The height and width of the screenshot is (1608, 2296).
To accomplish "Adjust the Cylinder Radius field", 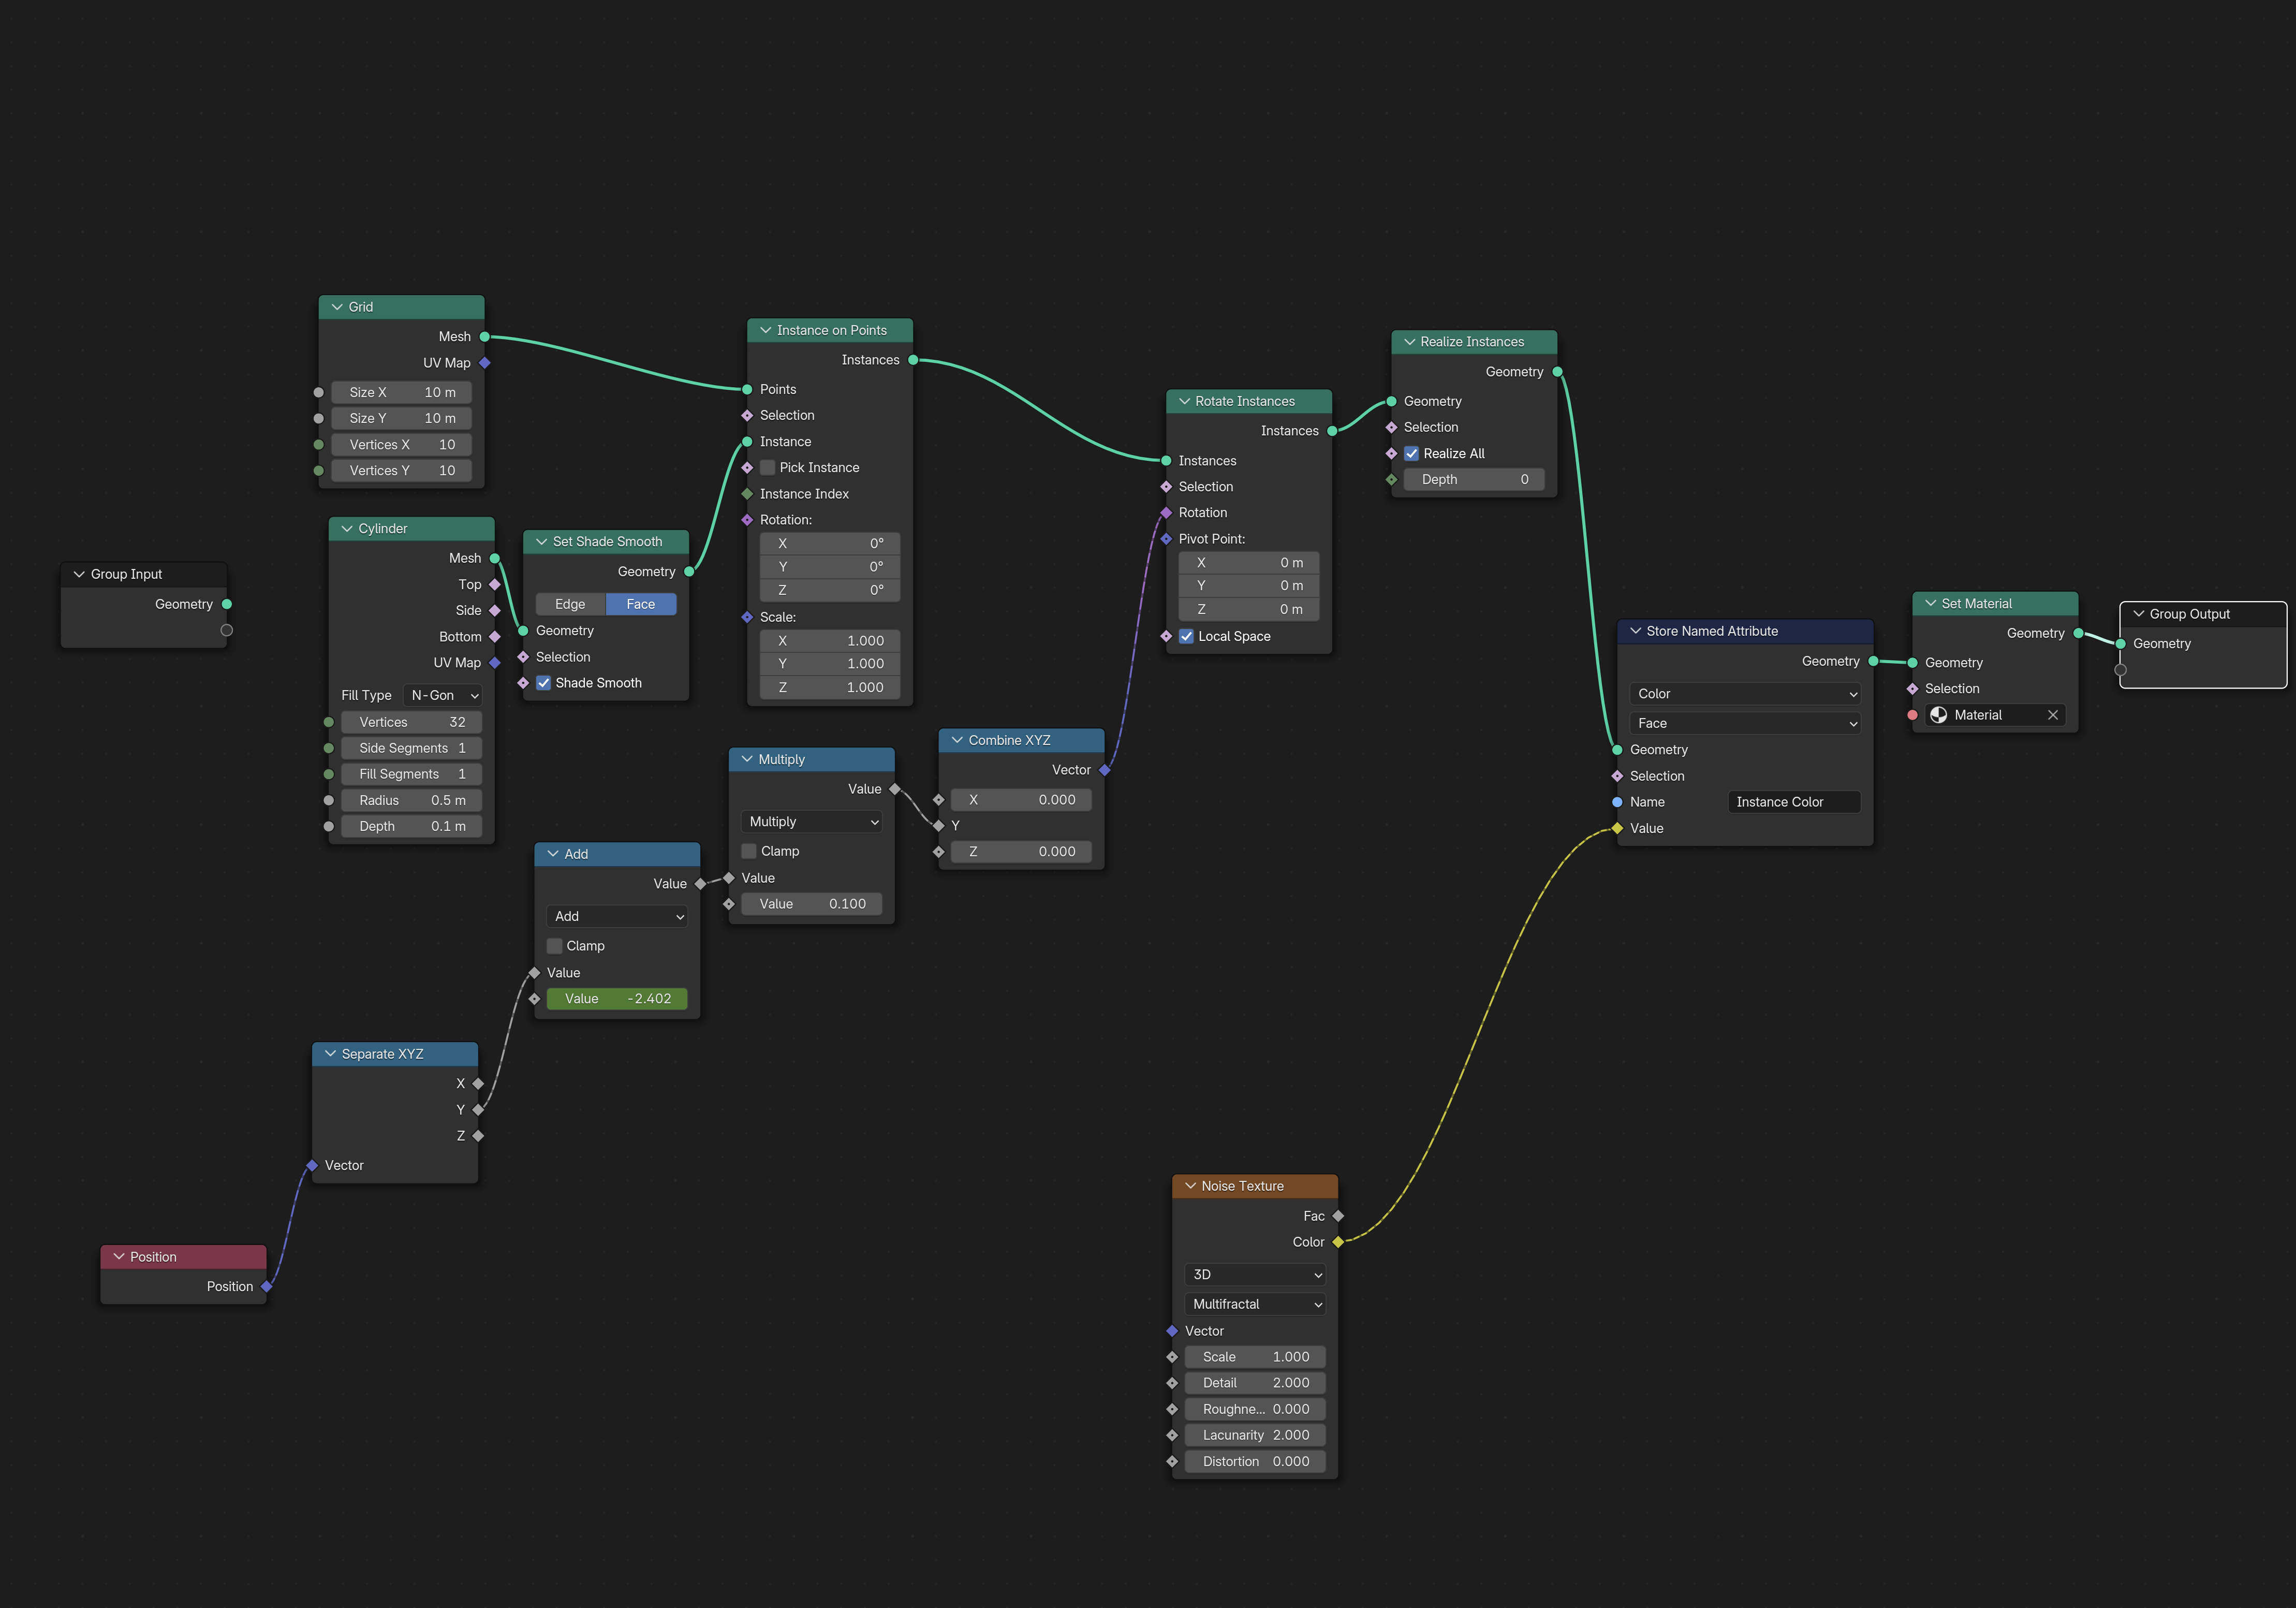I will (412, 800).
